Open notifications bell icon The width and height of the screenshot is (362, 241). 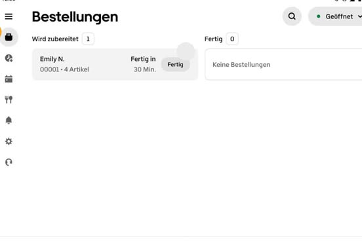pyautogui.click(x=9, y=120)
